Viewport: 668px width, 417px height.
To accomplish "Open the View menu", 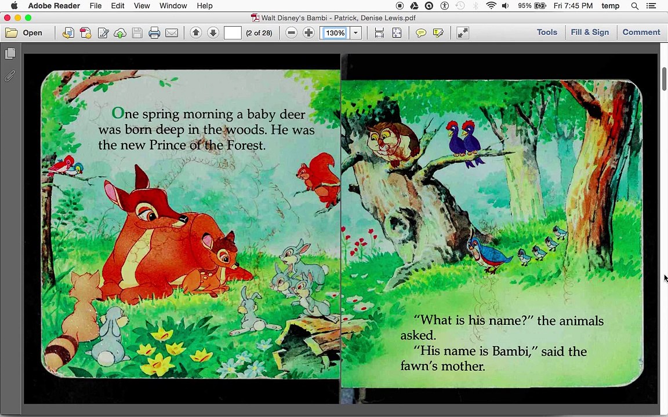I will coord(141,6).
